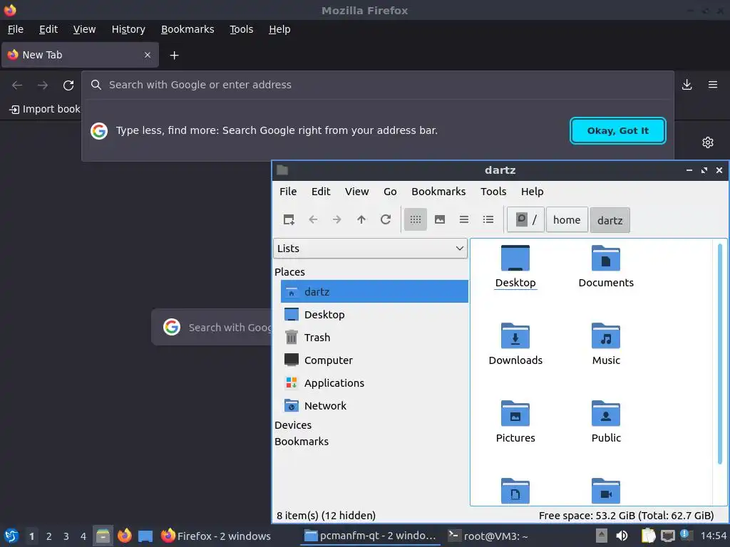Switch to the root@VM3 terminal task
The width and height of the screenshot is (730, 547).
[488, 536]
